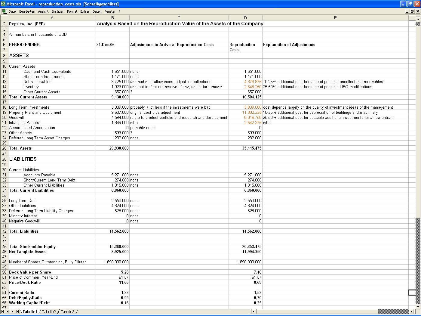The image size is (421, 316).
Task: Click the 'Property Plant and Equipment' label
Action: click(x=35, y=112)
